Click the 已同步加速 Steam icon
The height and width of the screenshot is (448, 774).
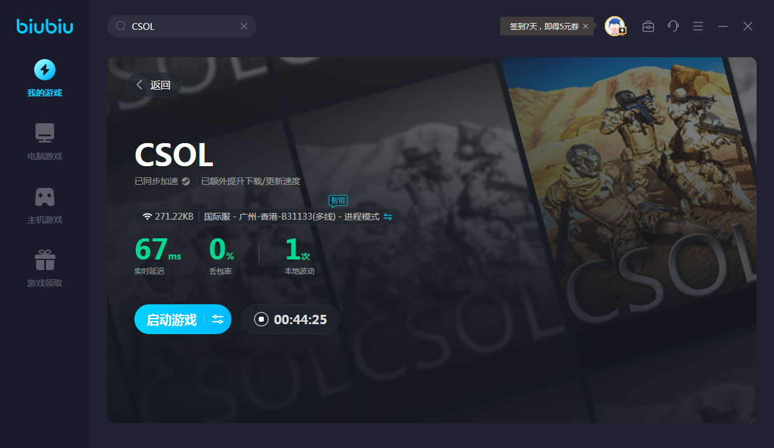click(186, 182)
